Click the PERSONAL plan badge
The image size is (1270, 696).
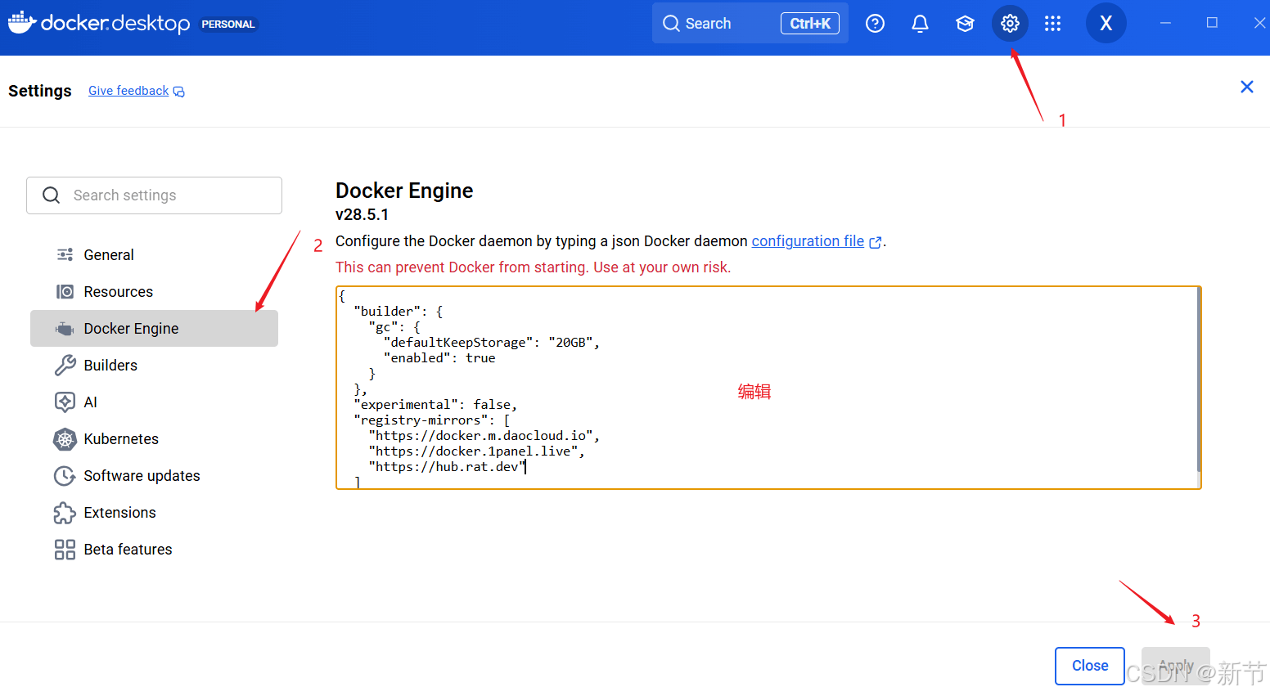point(228,25)
